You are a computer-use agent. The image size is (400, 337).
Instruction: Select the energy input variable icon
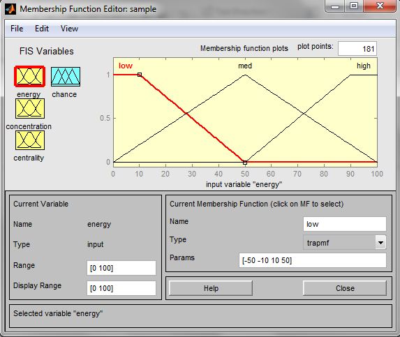click(x=30, y=76)
